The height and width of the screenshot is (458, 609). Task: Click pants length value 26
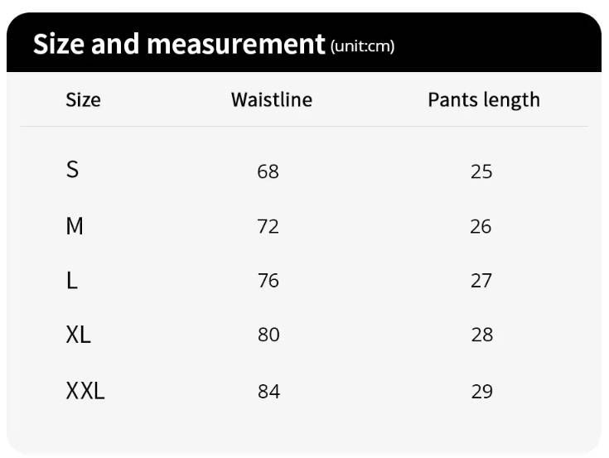tap(481, 226)
